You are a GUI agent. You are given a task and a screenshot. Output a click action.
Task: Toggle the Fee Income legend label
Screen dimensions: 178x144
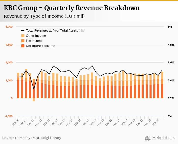(34, 41)
